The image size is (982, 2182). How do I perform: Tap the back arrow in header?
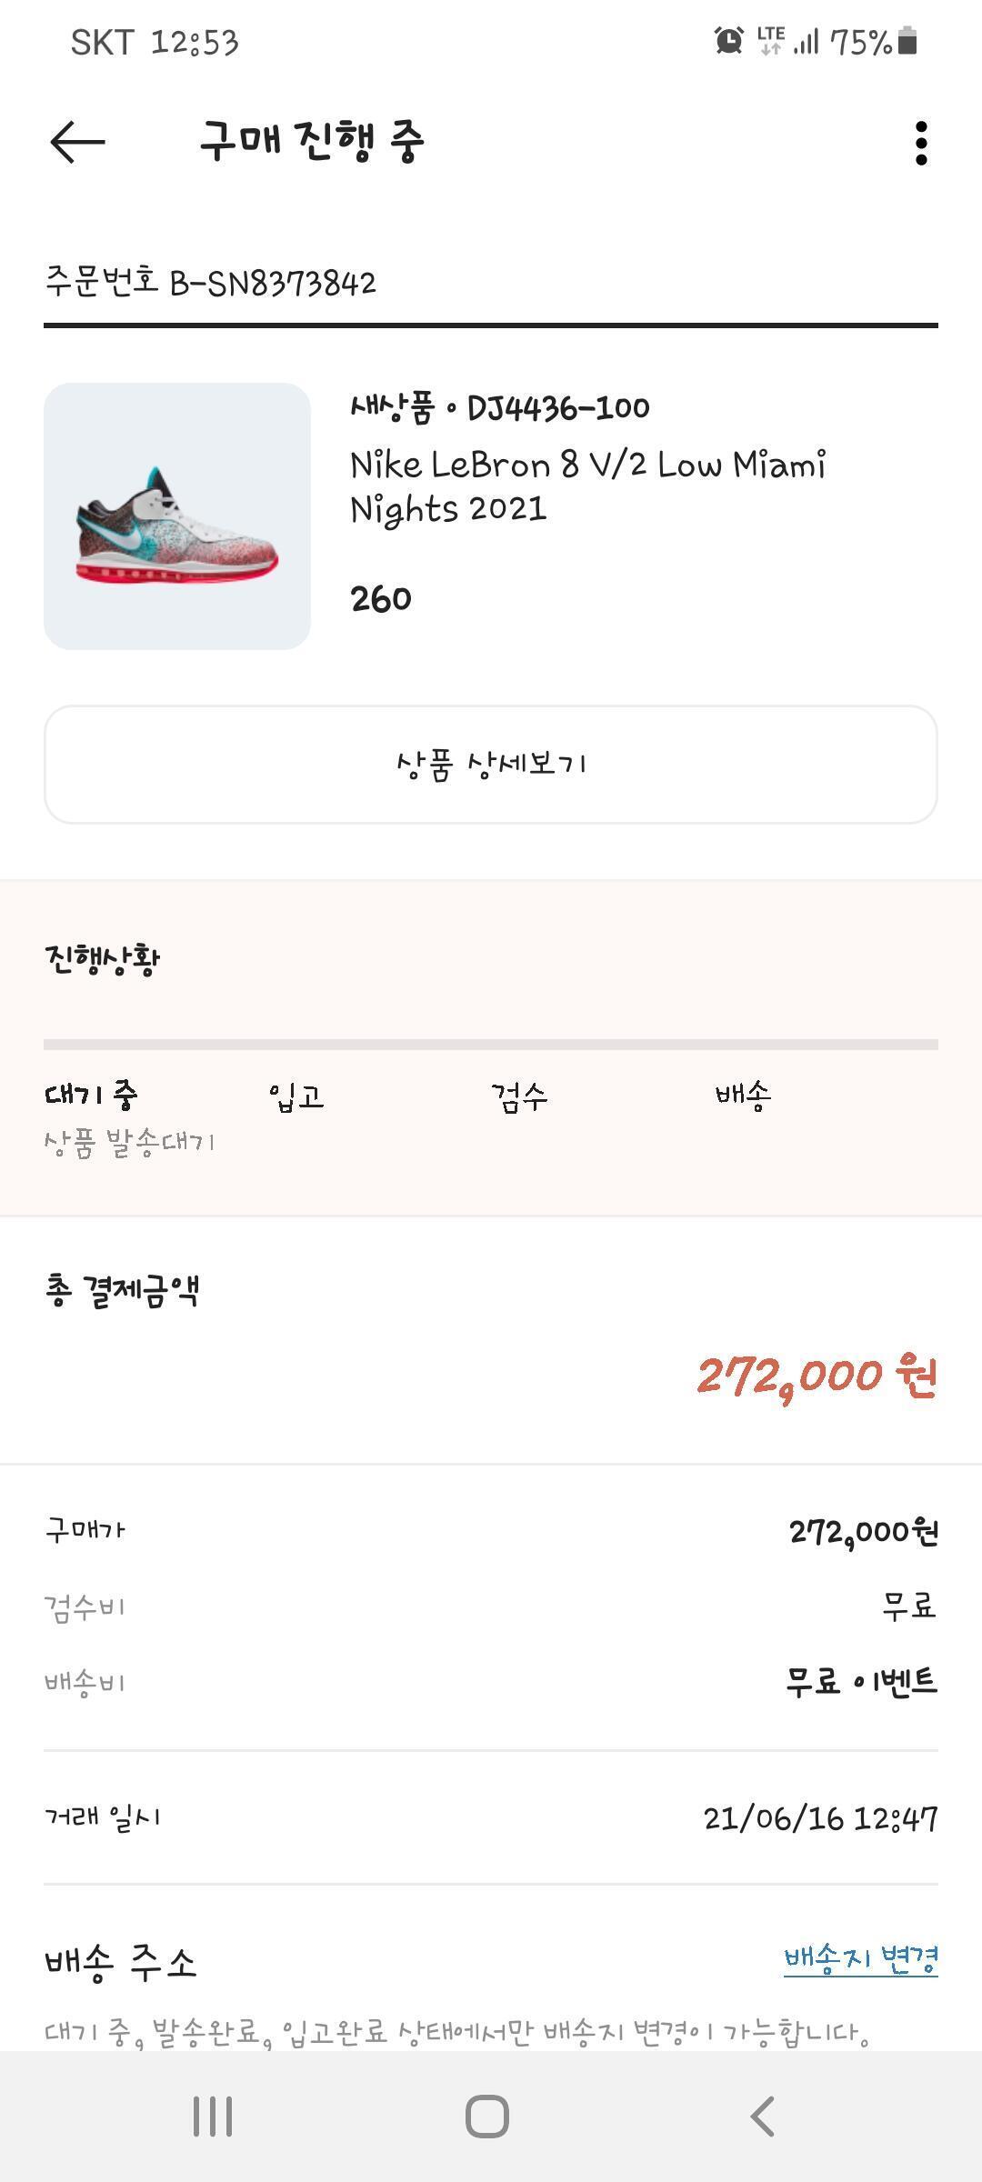tap(77, 143)
